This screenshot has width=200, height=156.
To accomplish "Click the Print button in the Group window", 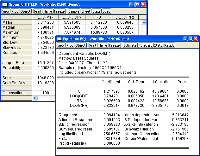I will pyautogui.click(x=38, y=11).
